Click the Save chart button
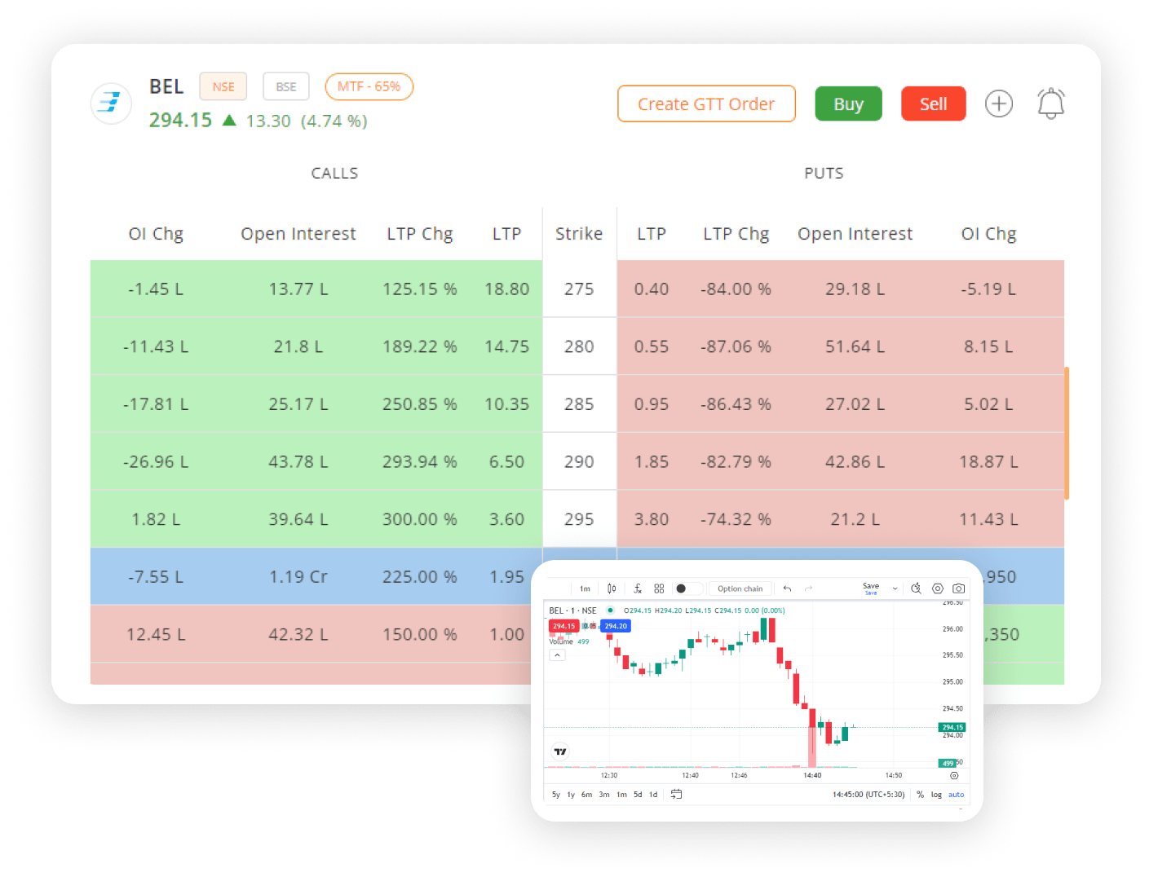The width and height of the screenshot is (1149, 877). [871, 588]
